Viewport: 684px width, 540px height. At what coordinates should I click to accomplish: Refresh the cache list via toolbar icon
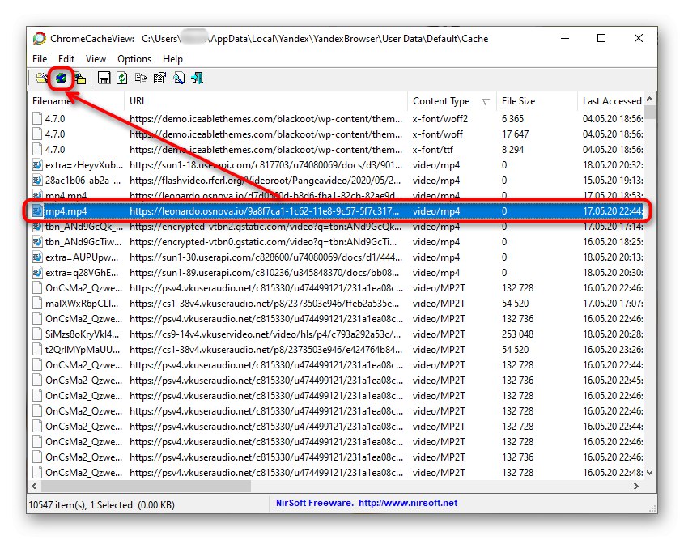pos(122,78)
